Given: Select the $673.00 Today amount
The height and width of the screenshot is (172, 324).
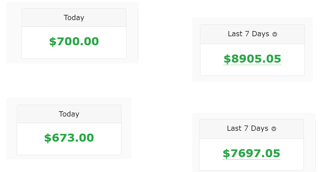Looking at the screenshot, I should (69, 138).
